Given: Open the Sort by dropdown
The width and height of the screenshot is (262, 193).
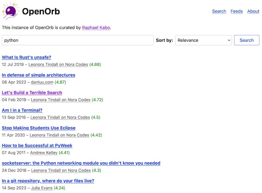Looking at the screenshot, I should (203, 40).
